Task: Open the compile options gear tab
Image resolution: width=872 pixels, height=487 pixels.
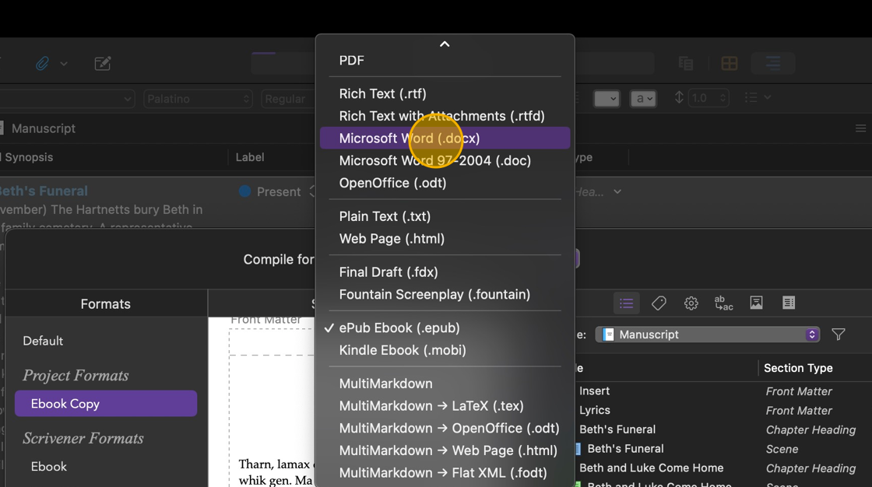Action: [x=691, y=303]
